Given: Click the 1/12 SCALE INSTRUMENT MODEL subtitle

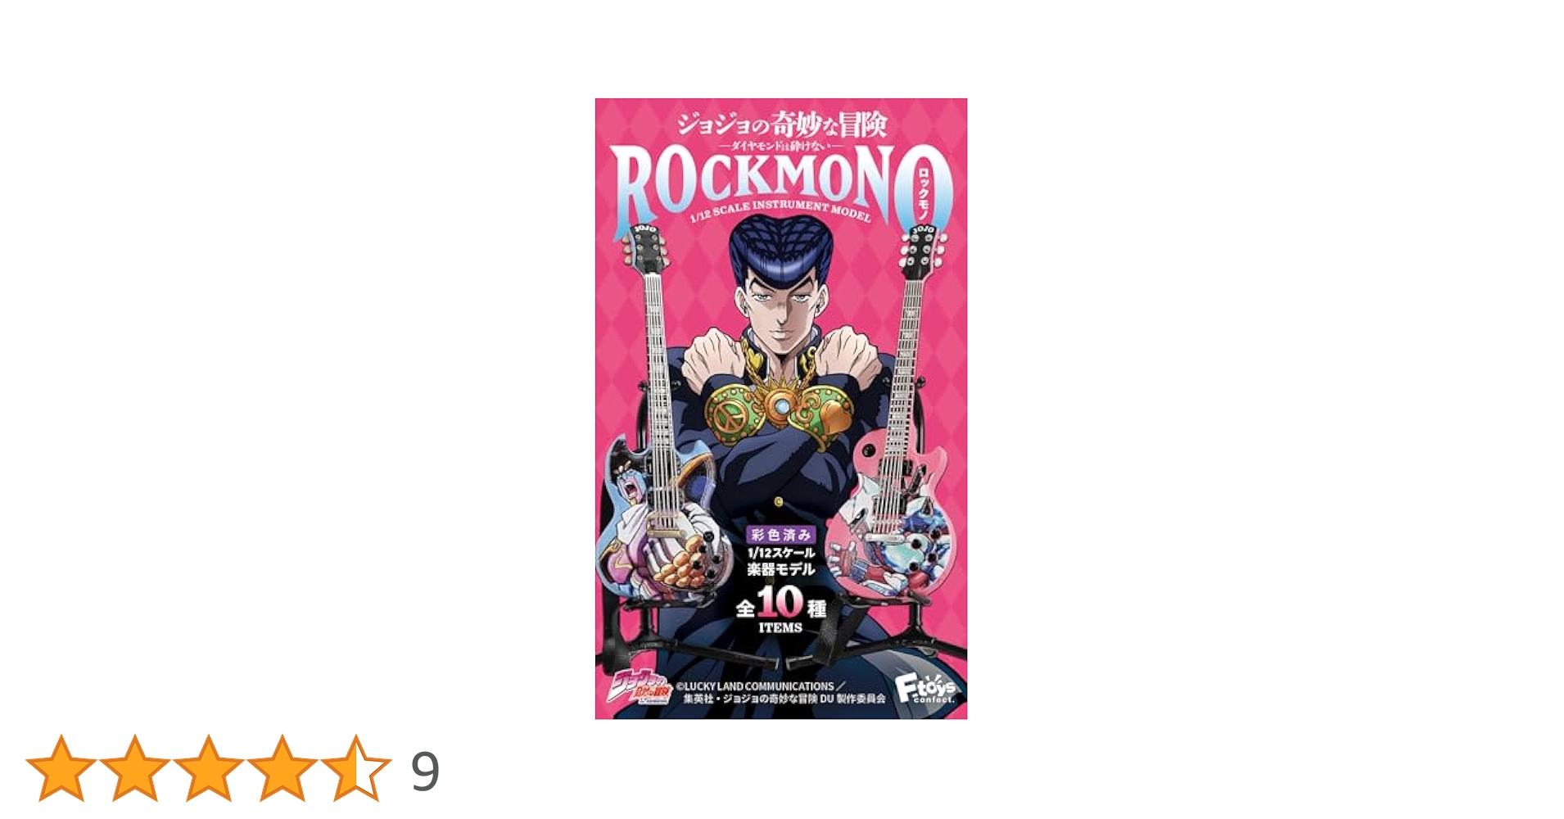Looking at the screenshot, I should pyautogui.click(x=781, y=209).
